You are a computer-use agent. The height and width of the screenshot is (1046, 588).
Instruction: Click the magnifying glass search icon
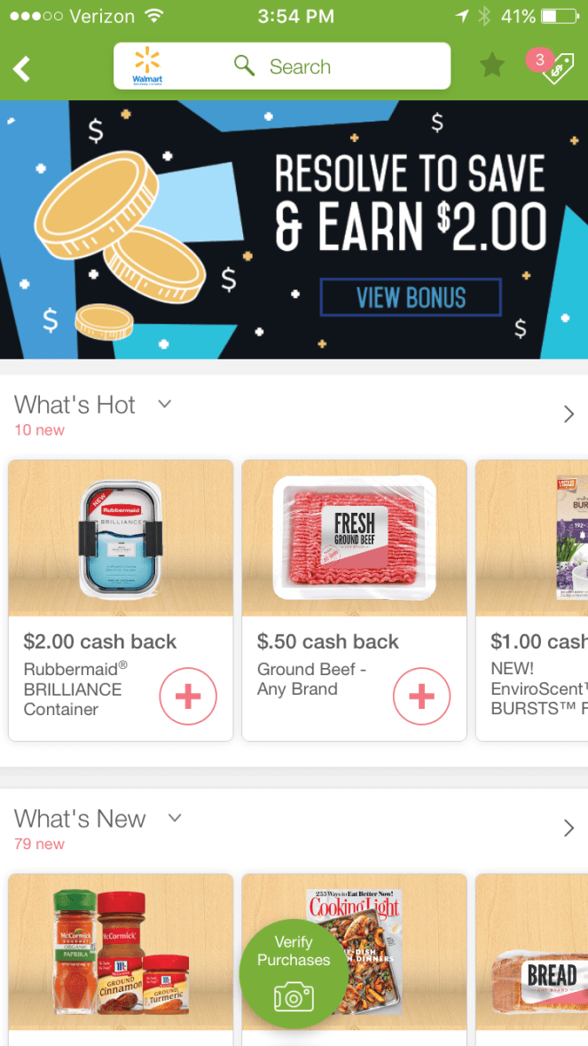click(245, 66)
